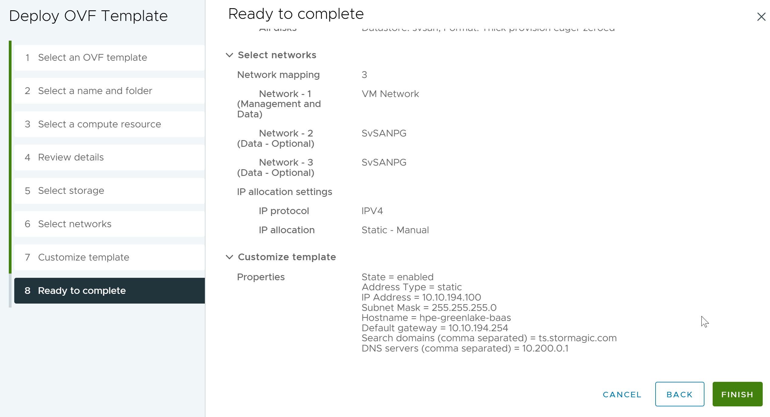This screenshot has height=417, width=770.
Task: Click the 'Hostname = hpe-greenlake-baas' line
Action: point(436,318)
